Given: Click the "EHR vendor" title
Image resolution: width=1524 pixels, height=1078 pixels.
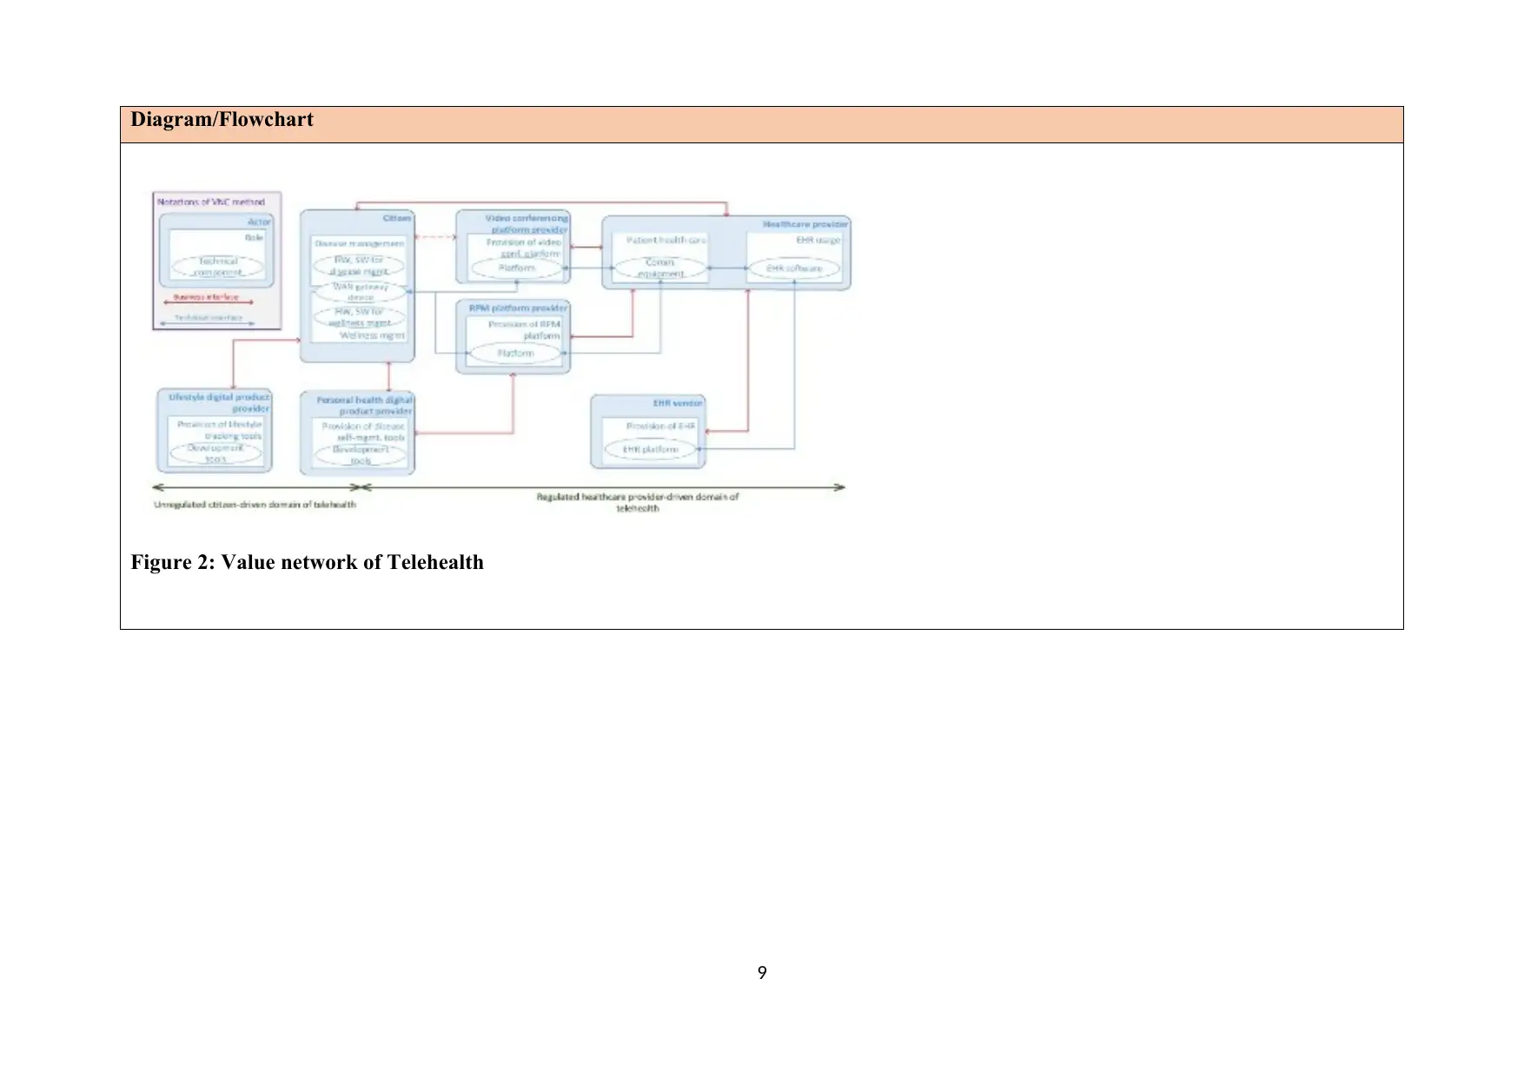Looking at the screenshot, I should click(x=678, y=403).
